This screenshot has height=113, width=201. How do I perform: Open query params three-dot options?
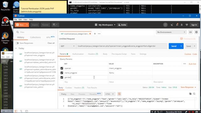point(184,64)
